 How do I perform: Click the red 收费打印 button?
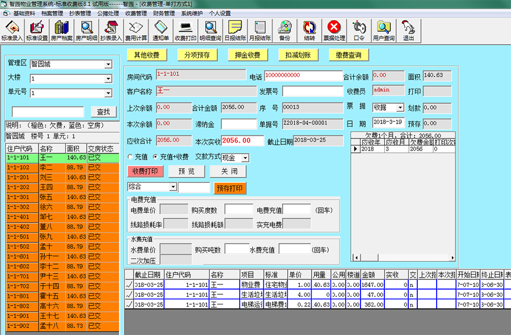click(145, 171)
